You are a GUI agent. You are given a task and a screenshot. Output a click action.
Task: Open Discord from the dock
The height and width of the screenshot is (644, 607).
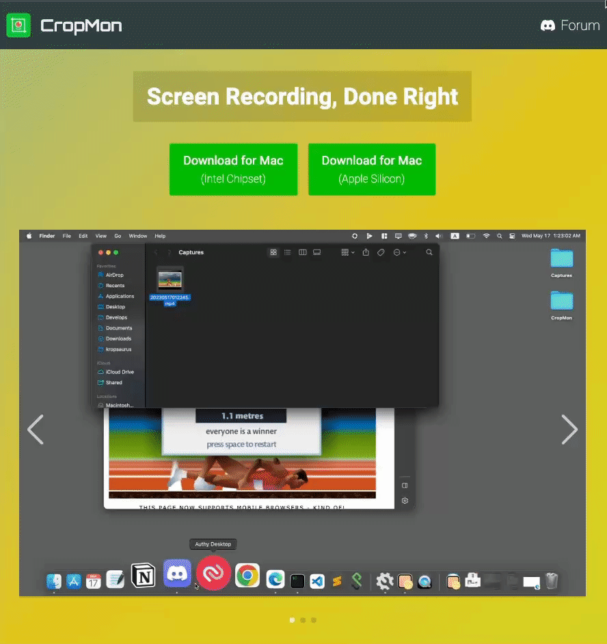[177, 574]
